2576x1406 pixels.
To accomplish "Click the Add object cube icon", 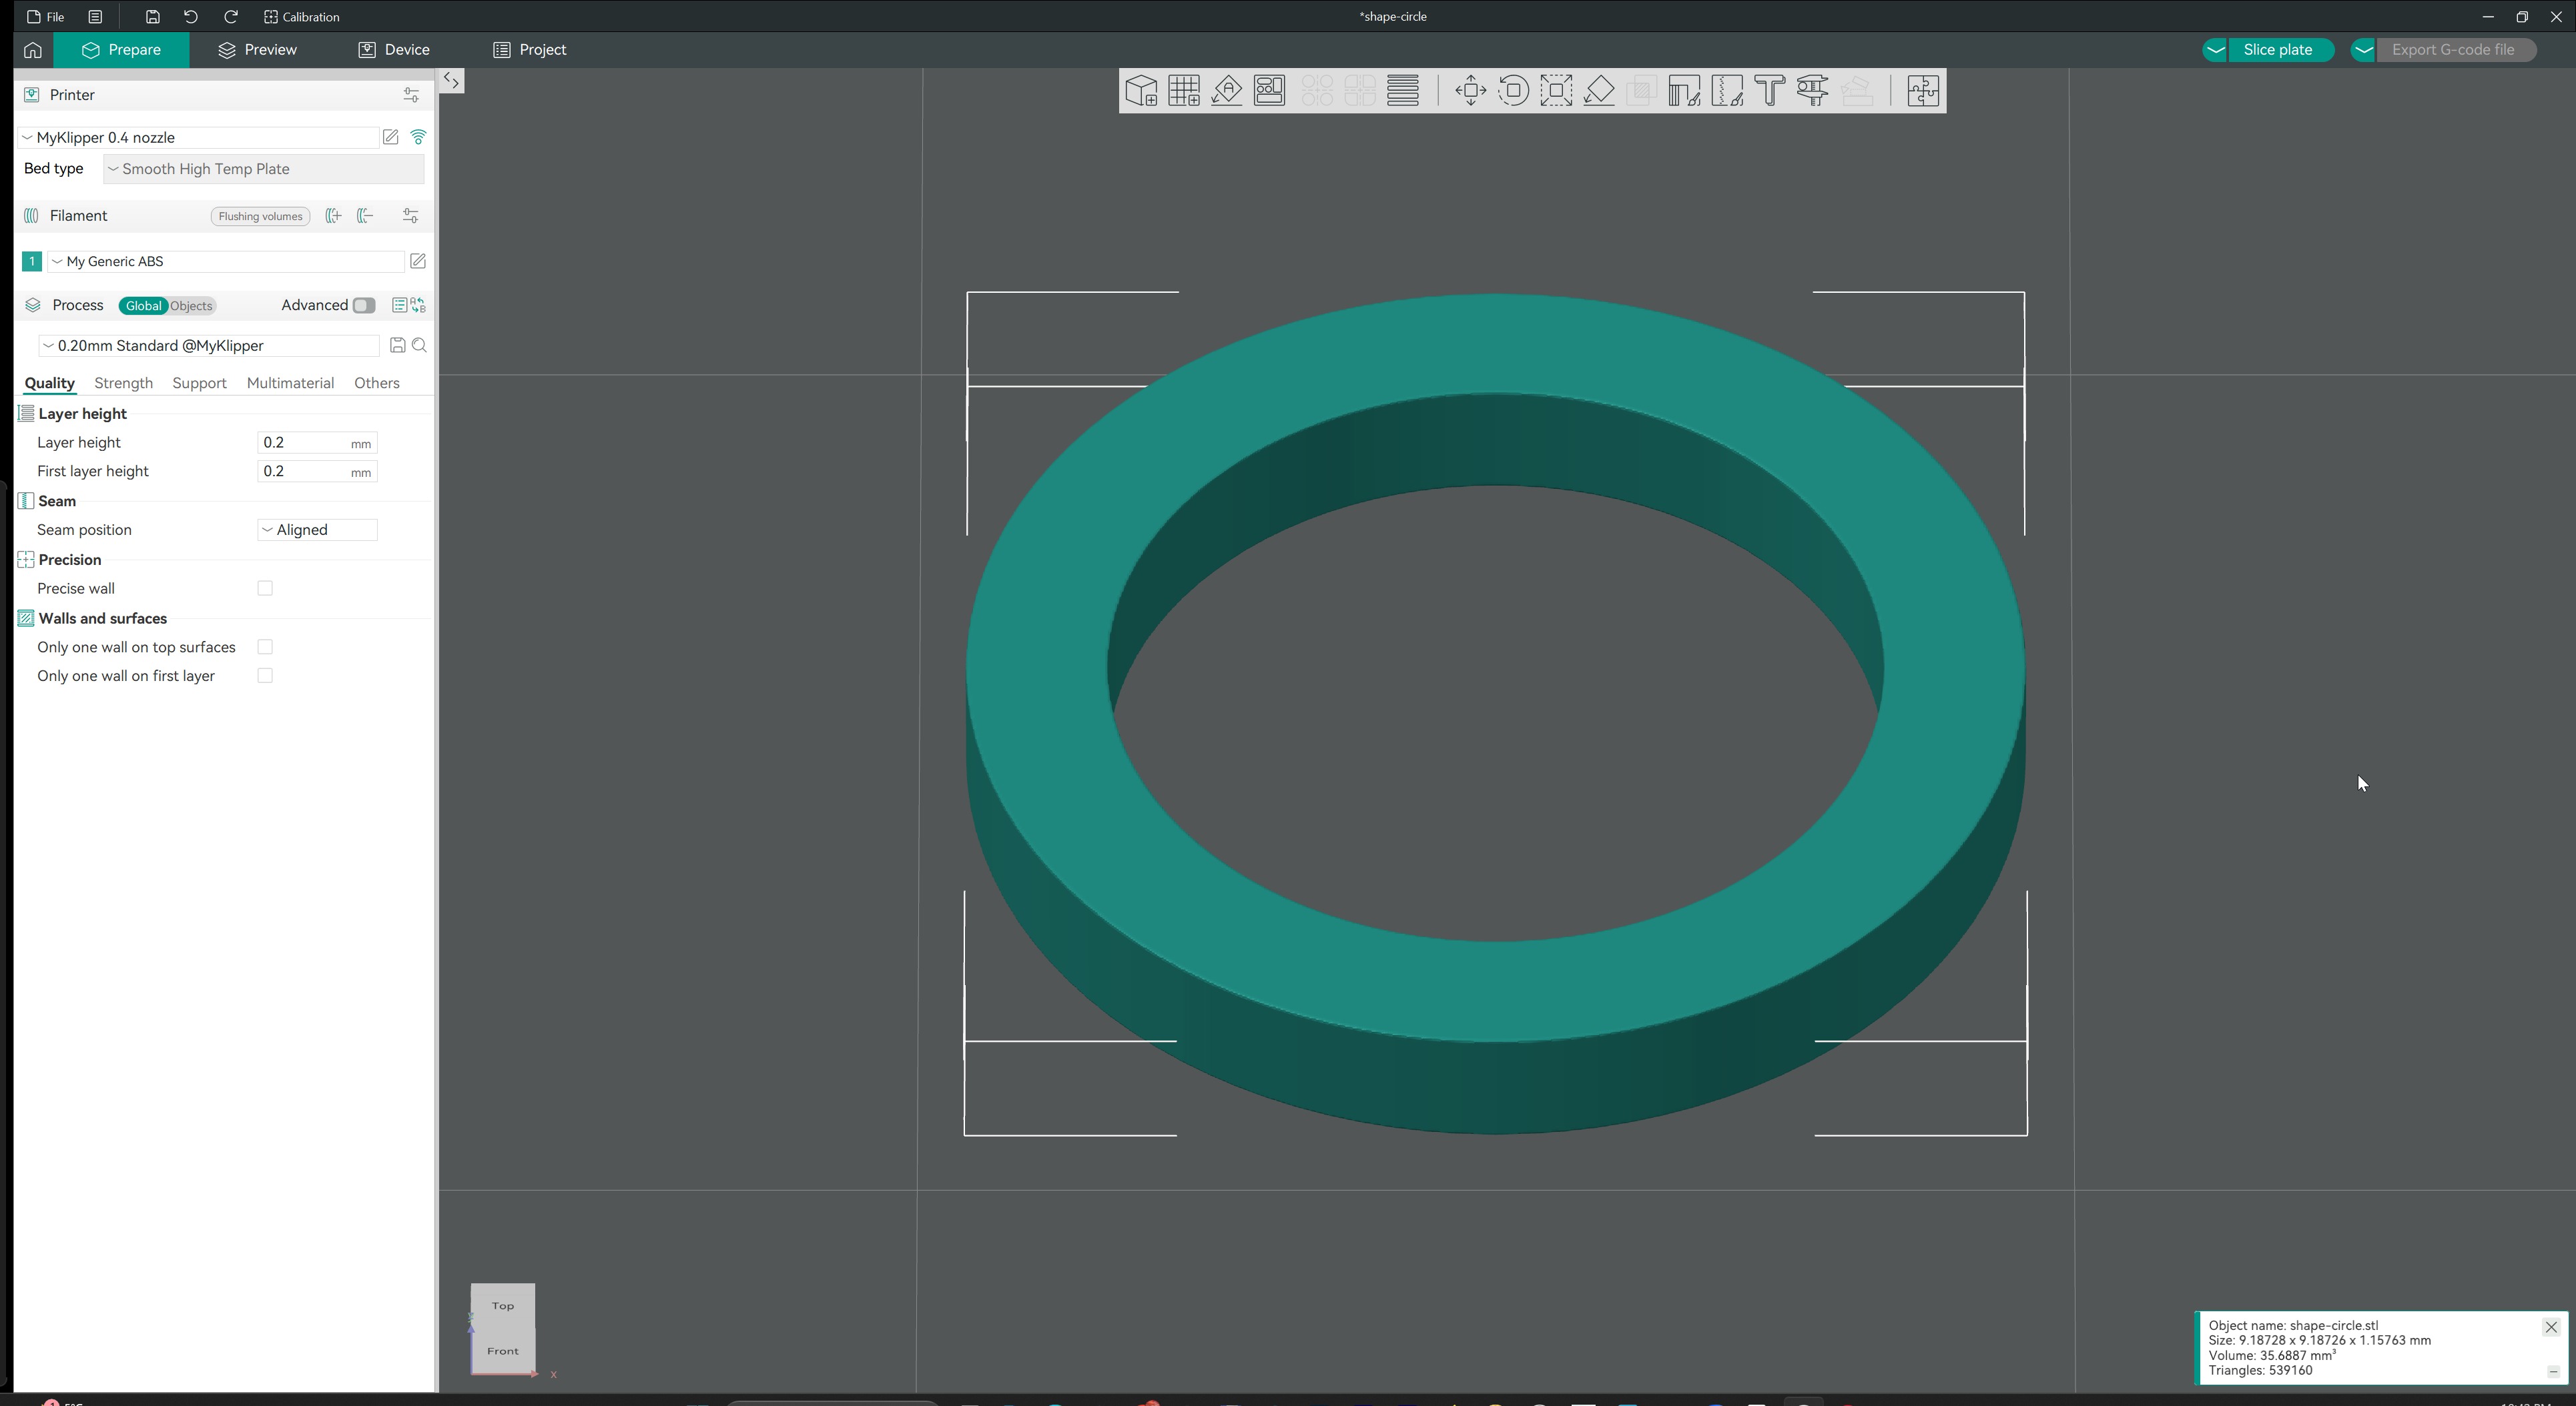I will coord(1141,91).
